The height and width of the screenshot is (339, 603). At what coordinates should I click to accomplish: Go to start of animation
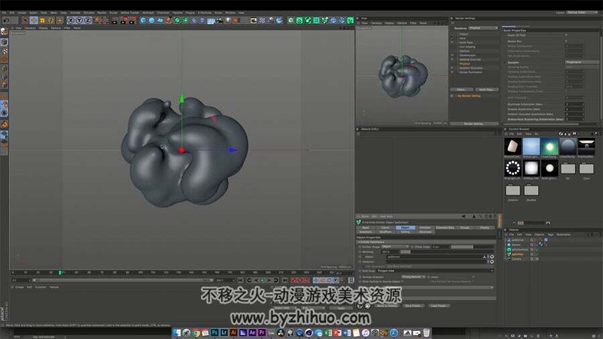(x=241, y=280)
